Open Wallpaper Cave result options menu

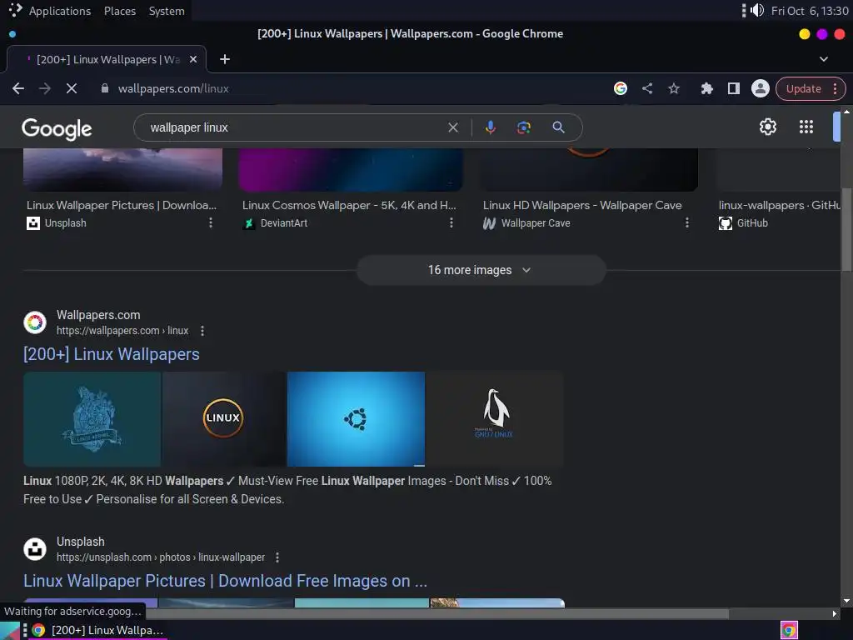pyautogui.click(x=686, y=223)
